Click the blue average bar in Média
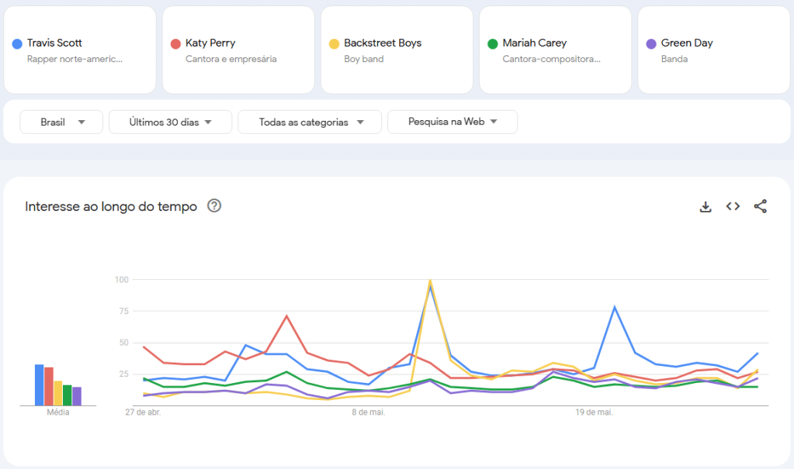 click(x=39, y=385)
